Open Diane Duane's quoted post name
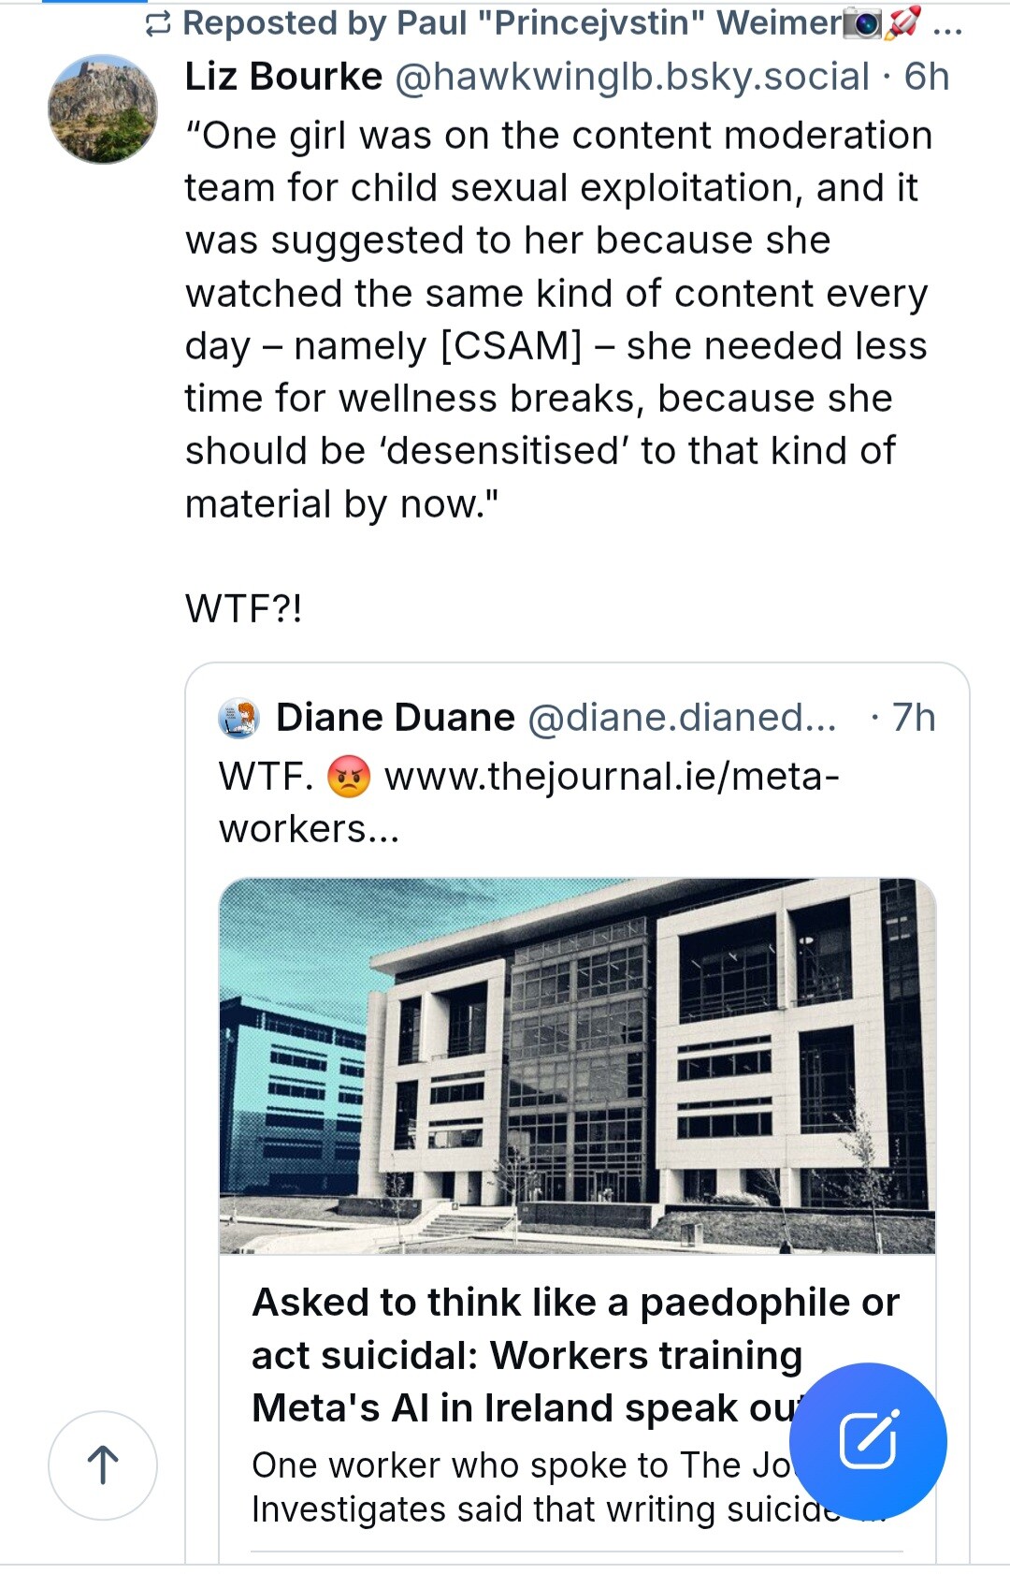This screenshot has height=1574, width=1010. [x=395, y=718]
